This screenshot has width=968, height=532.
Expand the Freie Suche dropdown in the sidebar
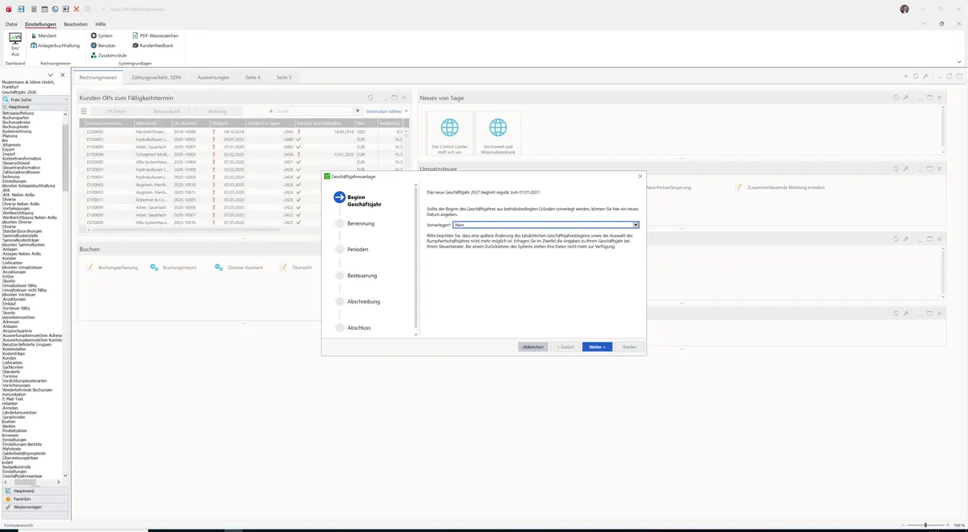[x=65, y=99]
